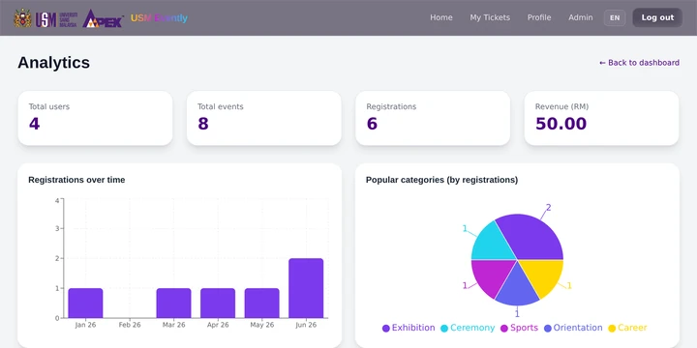
Task: Select the May 26 bar in chart
Action: (261, 304)
